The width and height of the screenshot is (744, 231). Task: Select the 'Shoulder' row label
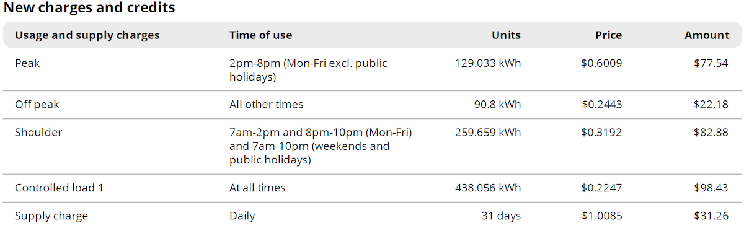tap(38, 132)
